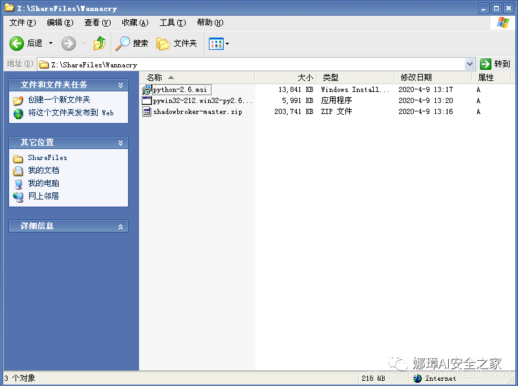
Task: Go up one folder level
Action: click(100, 43)
